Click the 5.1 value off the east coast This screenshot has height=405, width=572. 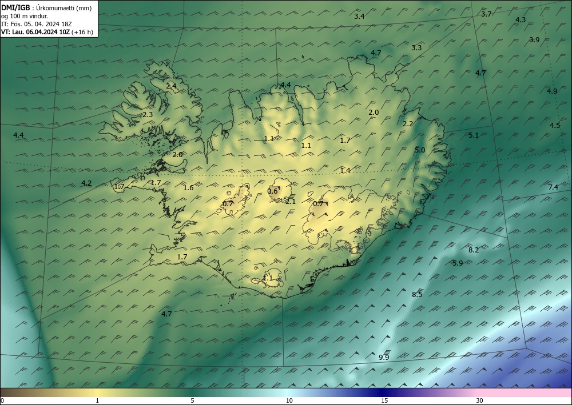474,135
